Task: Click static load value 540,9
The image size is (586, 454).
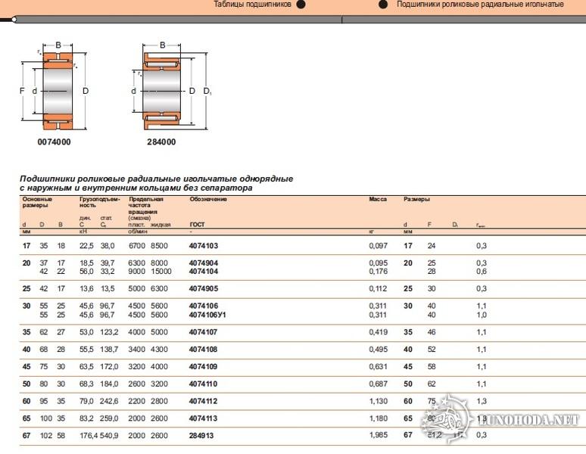Action: [x=109, y=435]
